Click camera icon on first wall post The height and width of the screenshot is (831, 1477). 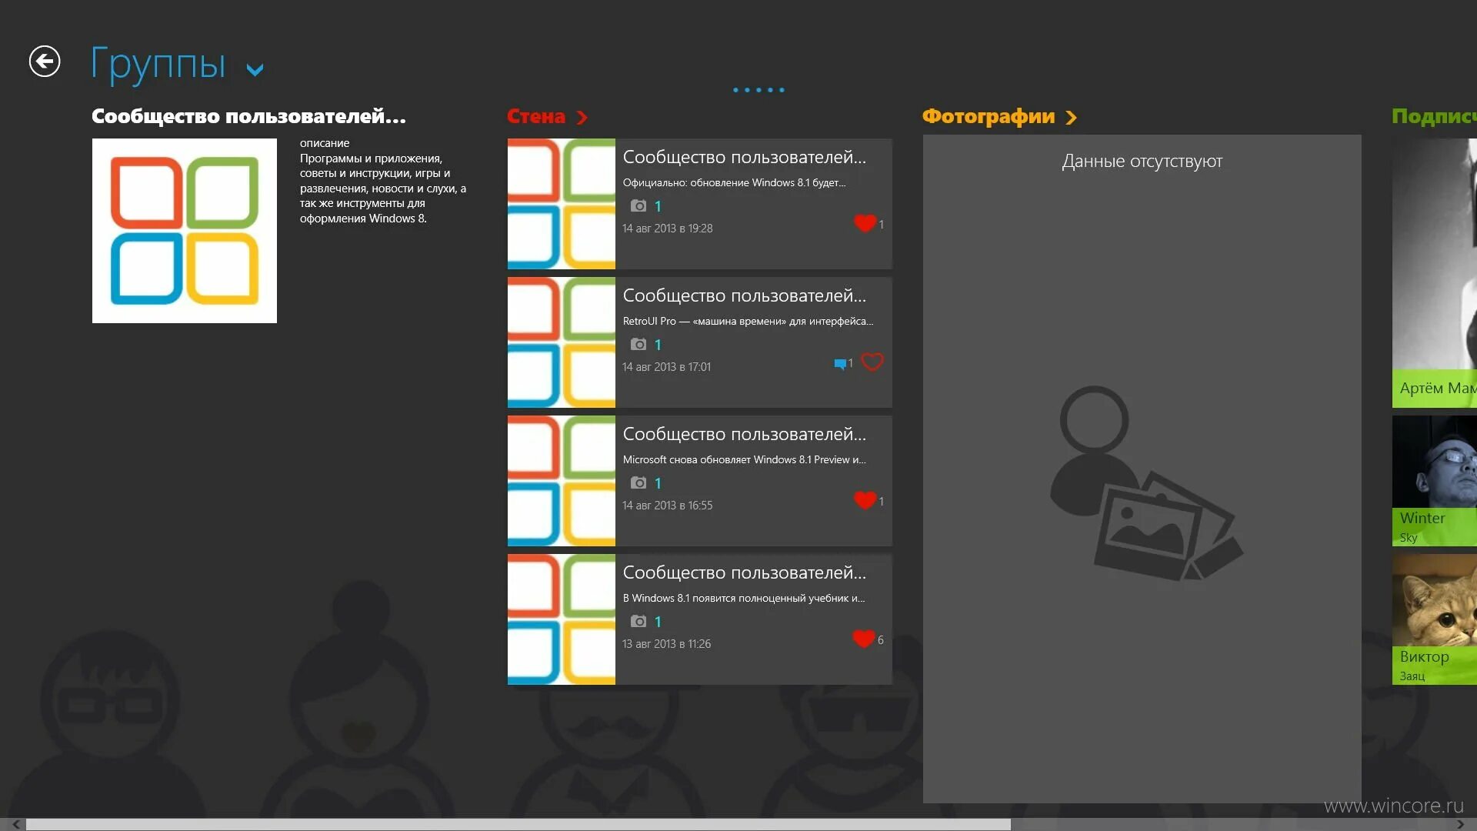pos(638,205)
